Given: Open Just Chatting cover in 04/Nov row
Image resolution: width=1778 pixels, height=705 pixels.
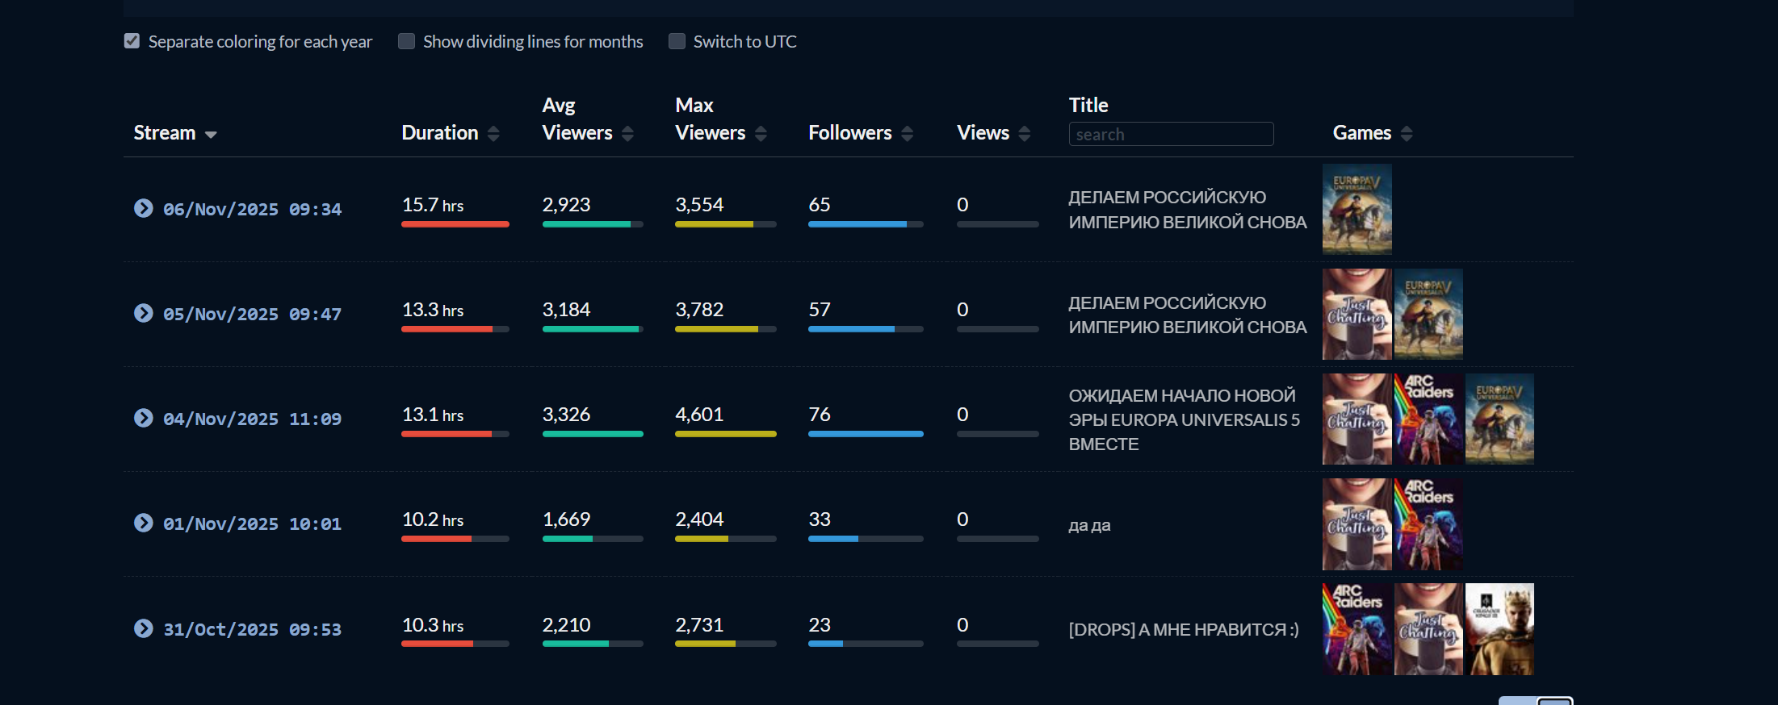Looking at the screenshot, I should (1357, 419).
